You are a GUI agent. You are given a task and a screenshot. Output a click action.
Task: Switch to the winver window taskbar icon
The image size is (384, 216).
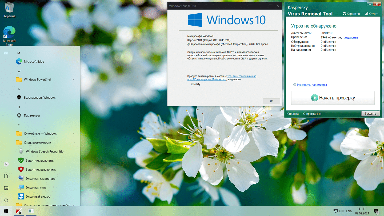point(31,211)
